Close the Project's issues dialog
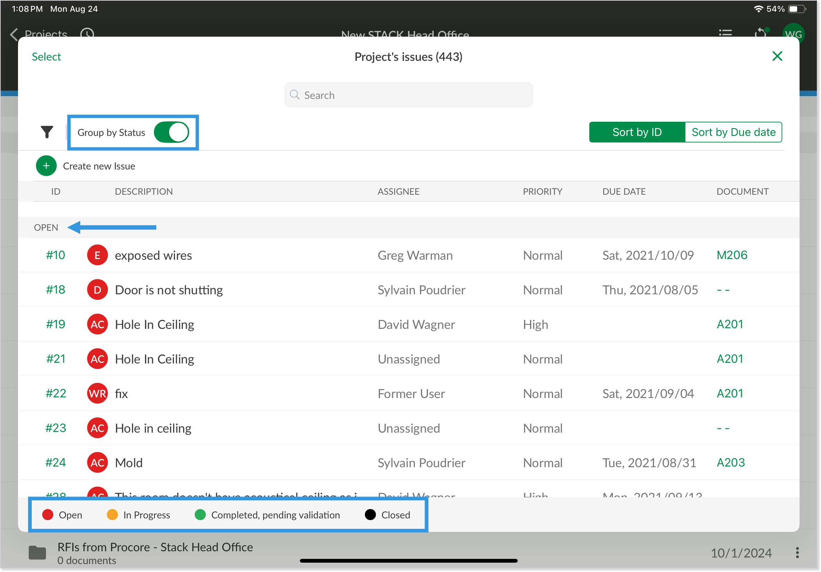Screen dimensions: 821x572 click(777, 56)
